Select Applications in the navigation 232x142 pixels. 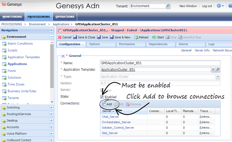pos(17,64)
